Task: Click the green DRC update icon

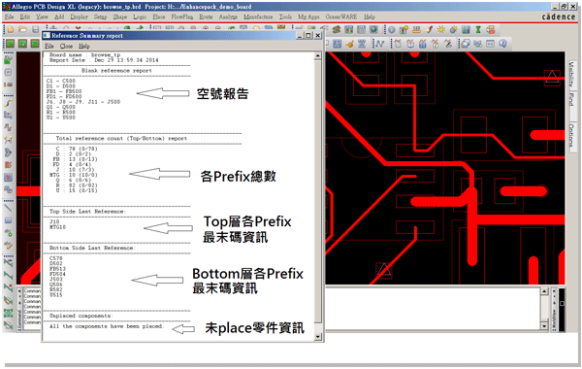Action: click(x=478, y=30)
